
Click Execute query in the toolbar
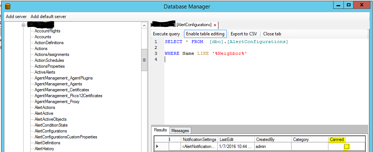click(167, 34)
